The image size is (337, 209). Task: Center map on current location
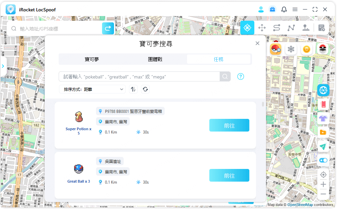tap(323, 175)
